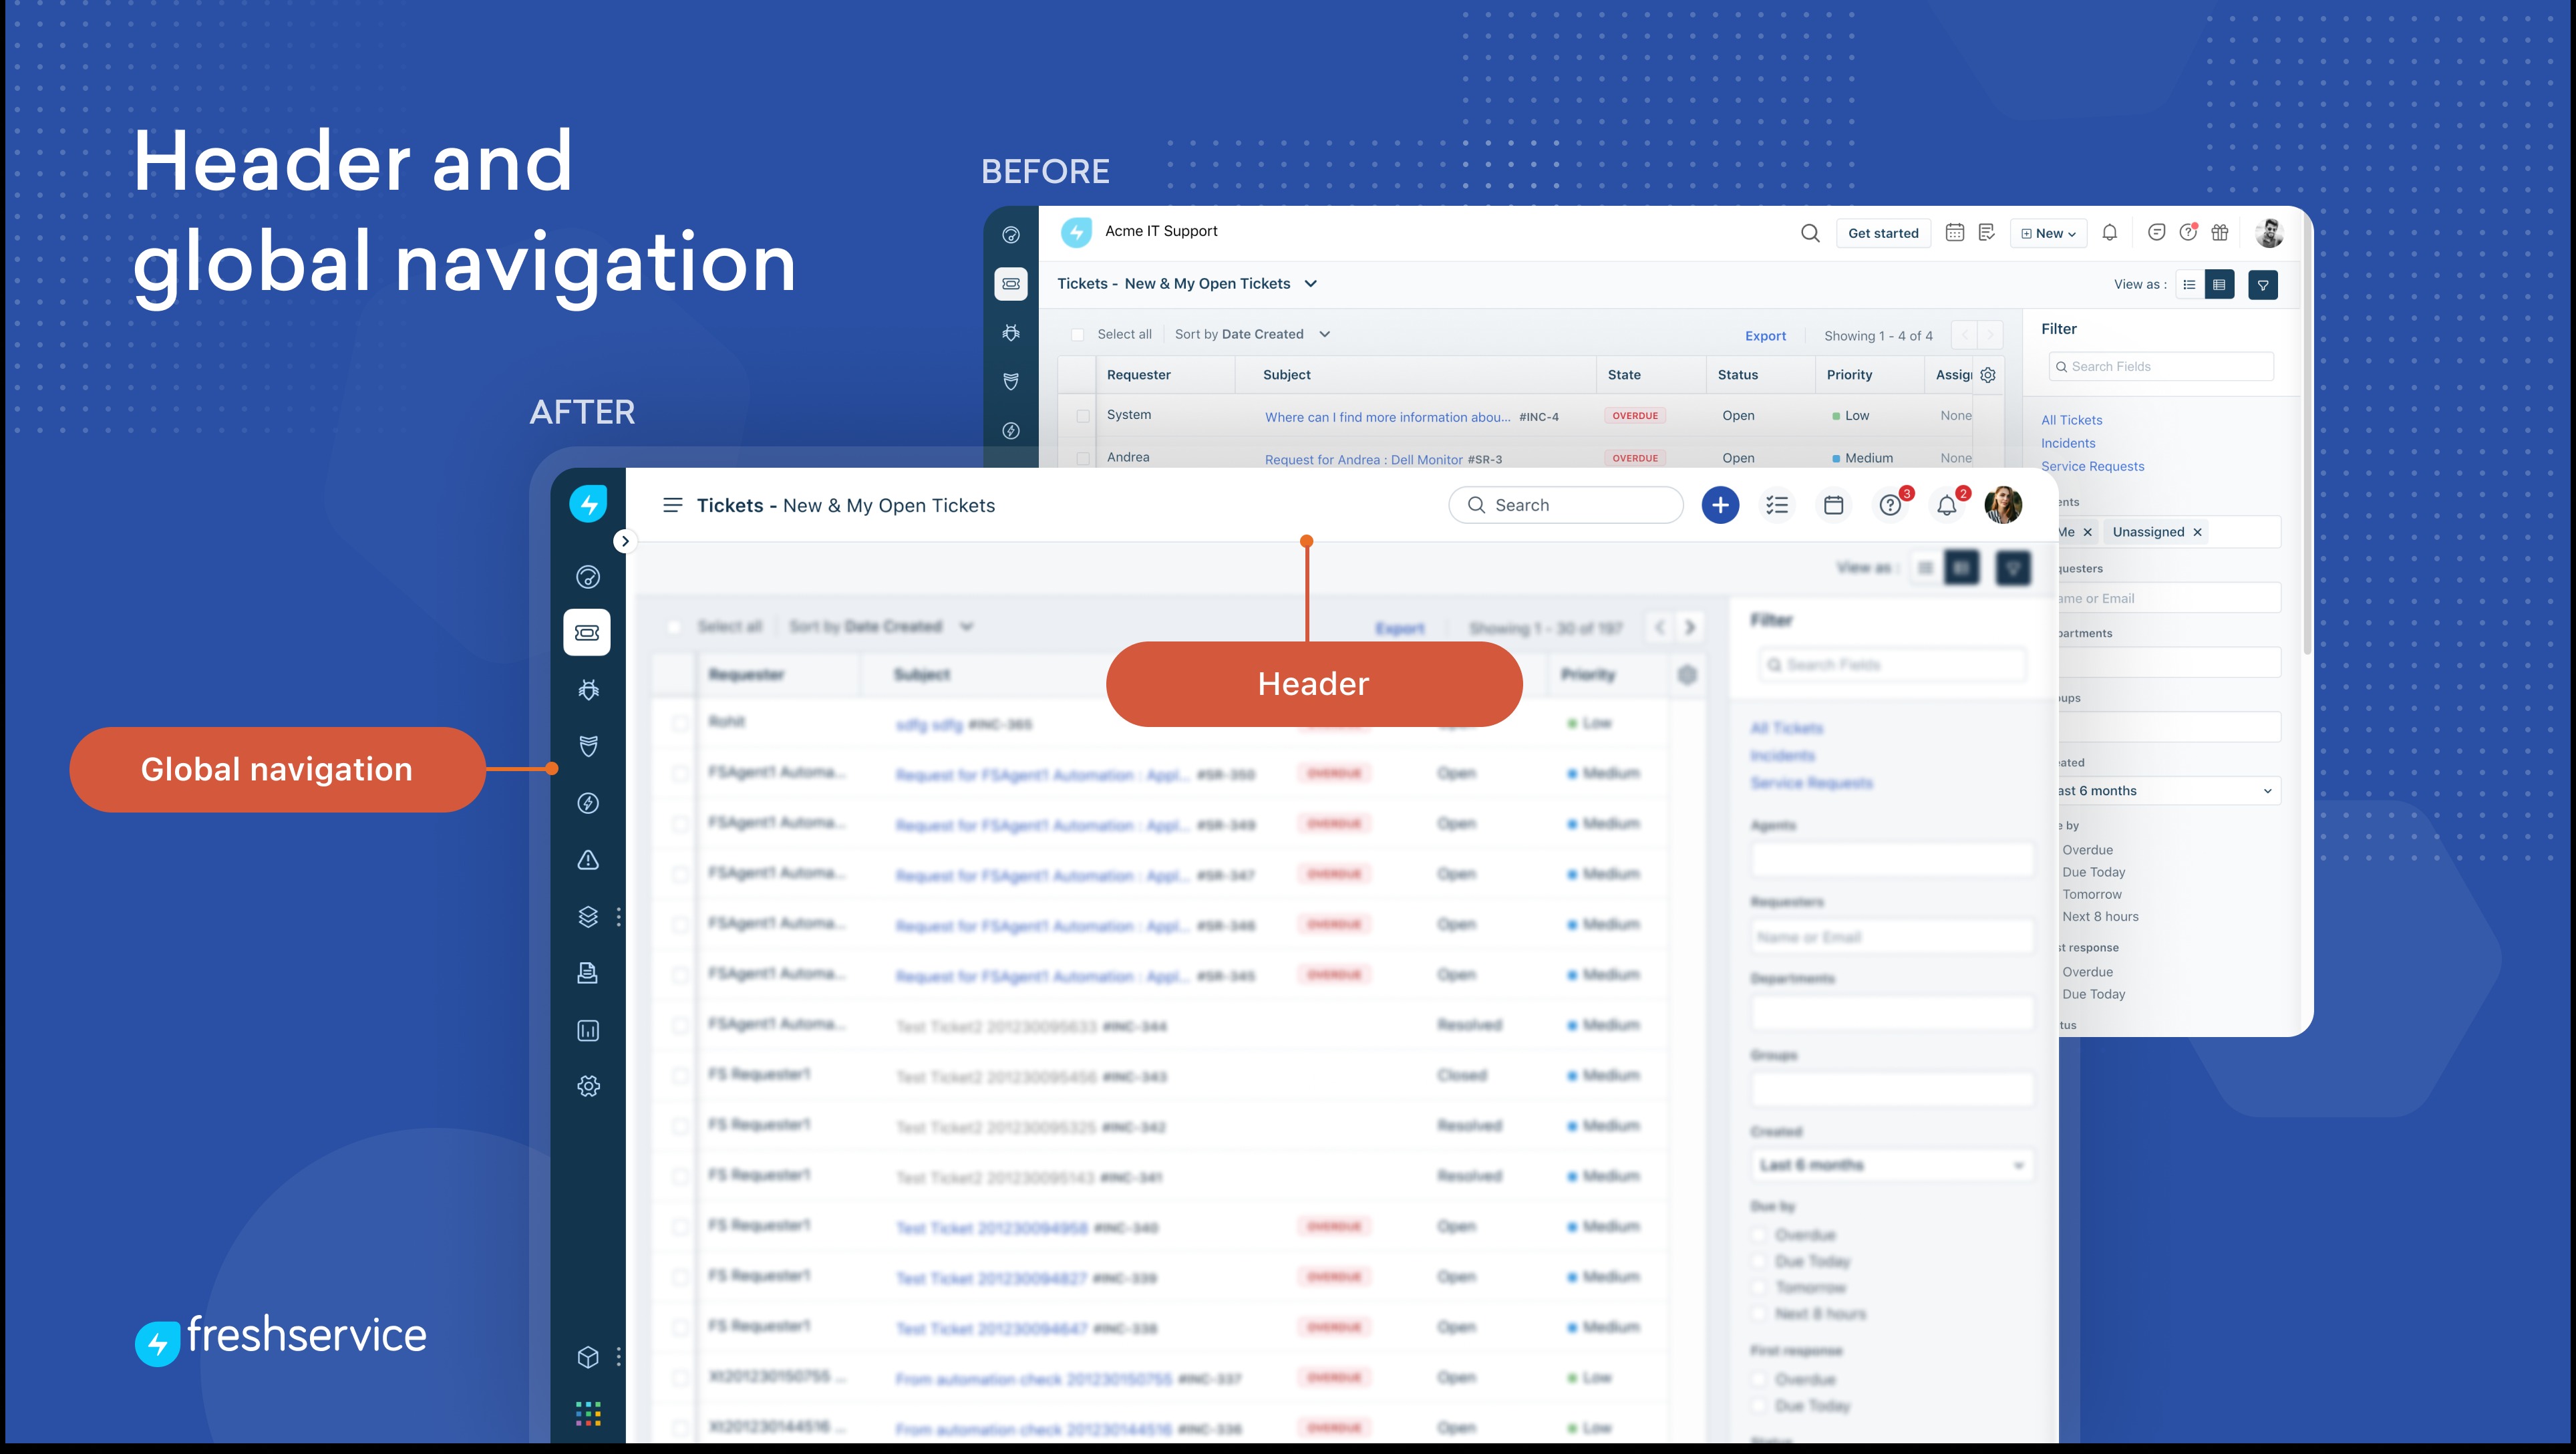Toggle the filter panel button in the BEFORE window
Screen dimensions: 2576x1454
tap(2262, 285)
